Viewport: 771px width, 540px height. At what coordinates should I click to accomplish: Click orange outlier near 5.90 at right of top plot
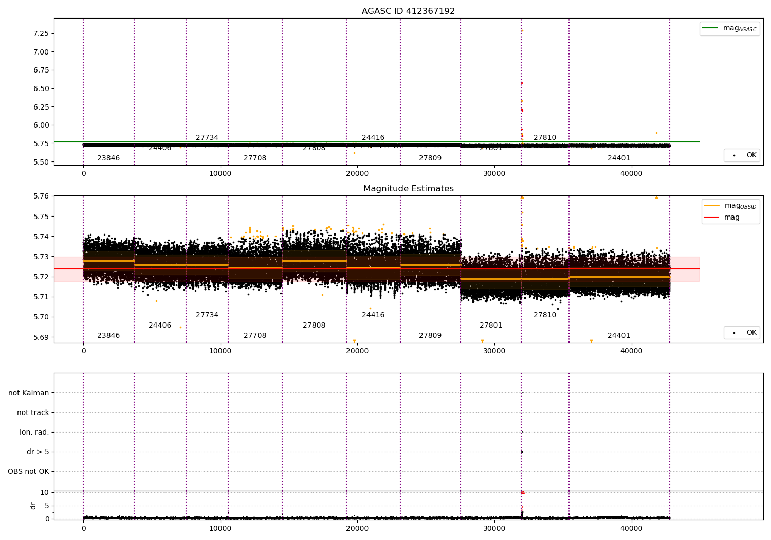point(656,133)
